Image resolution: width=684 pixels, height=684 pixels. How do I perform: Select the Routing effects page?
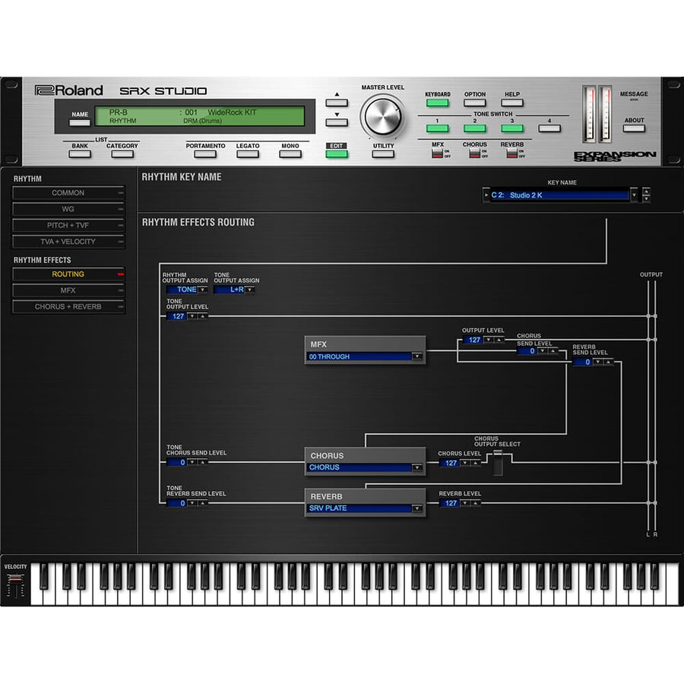tap(68, 274)
